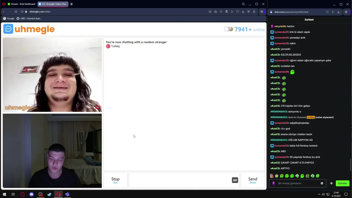Open the translate page icon

click(x=227, y=12)
